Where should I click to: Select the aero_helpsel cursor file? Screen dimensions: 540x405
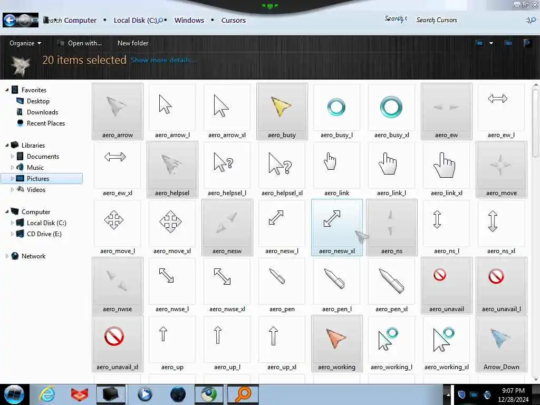point(172,169)
